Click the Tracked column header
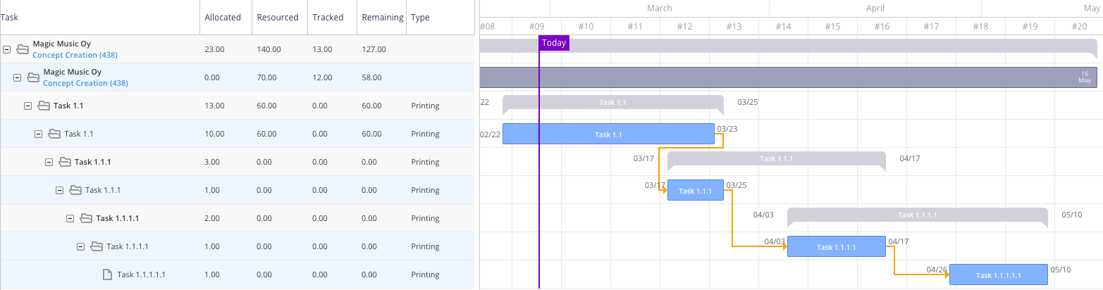 [x=328, y=18]
